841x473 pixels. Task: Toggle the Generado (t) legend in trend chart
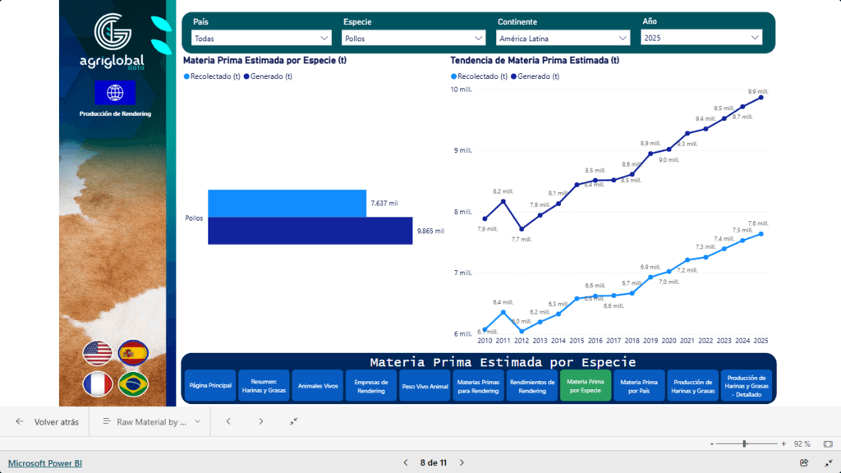pyautogui.click(x=535, y=76)
